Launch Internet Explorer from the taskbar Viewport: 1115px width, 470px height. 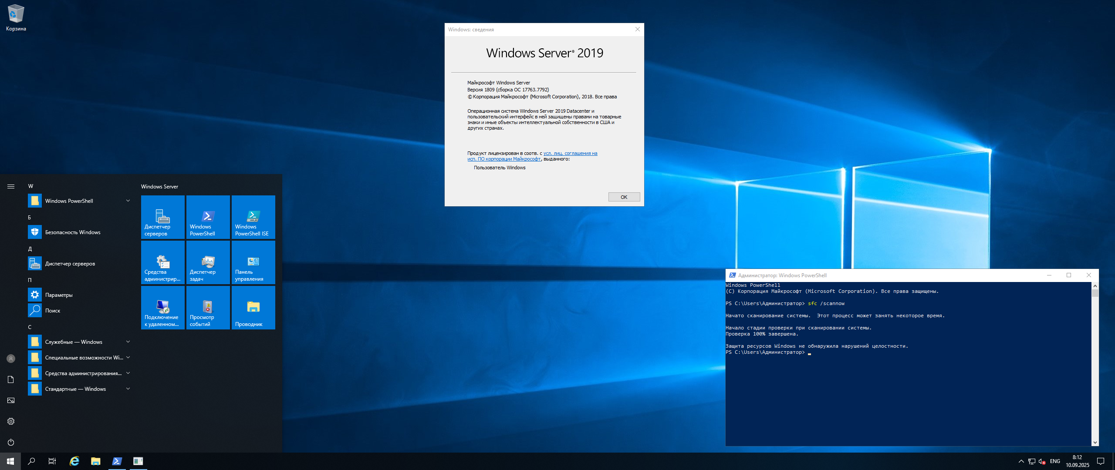74,461
